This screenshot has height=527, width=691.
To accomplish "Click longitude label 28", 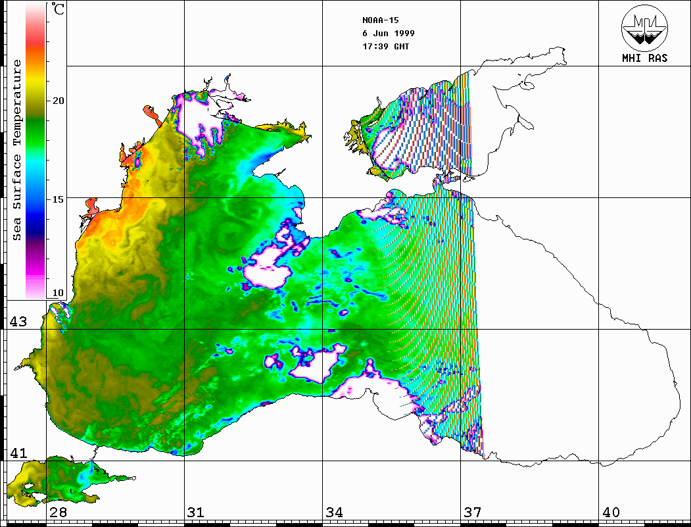I will click(x=58, y=513).
